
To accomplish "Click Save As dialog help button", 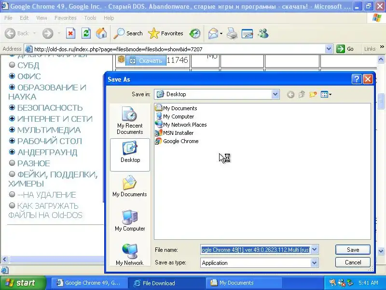I will (357, 79).
